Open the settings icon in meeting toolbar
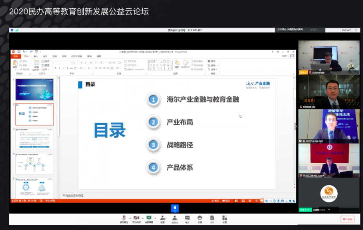The height and width of the screenshot is (230, 363). 224,218
